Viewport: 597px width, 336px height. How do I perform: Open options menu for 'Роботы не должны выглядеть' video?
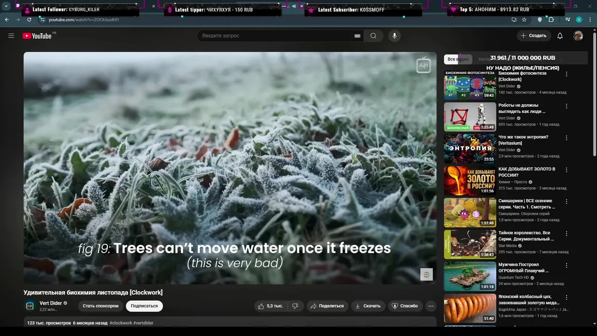tap(567, 106)
